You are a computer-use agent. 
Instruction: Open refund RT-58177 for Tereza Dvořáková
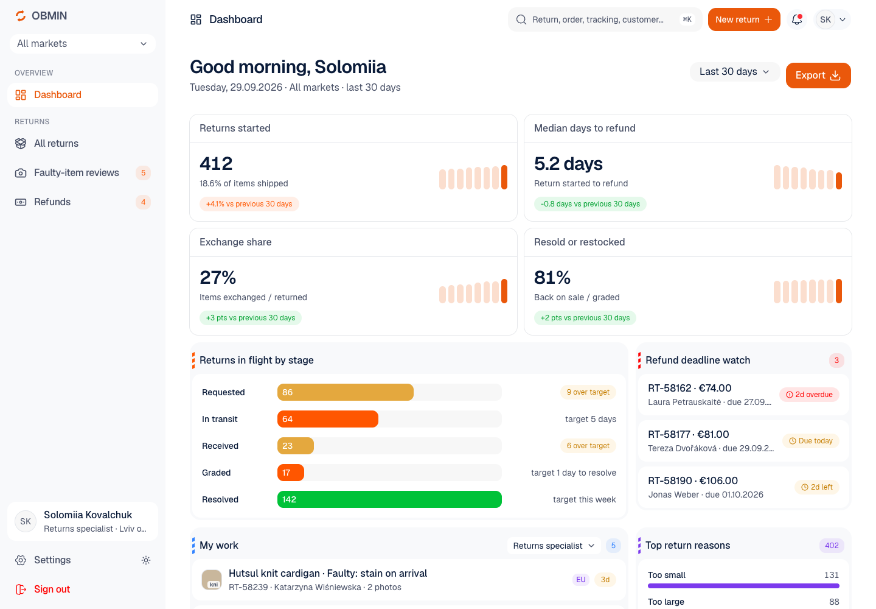743,441
